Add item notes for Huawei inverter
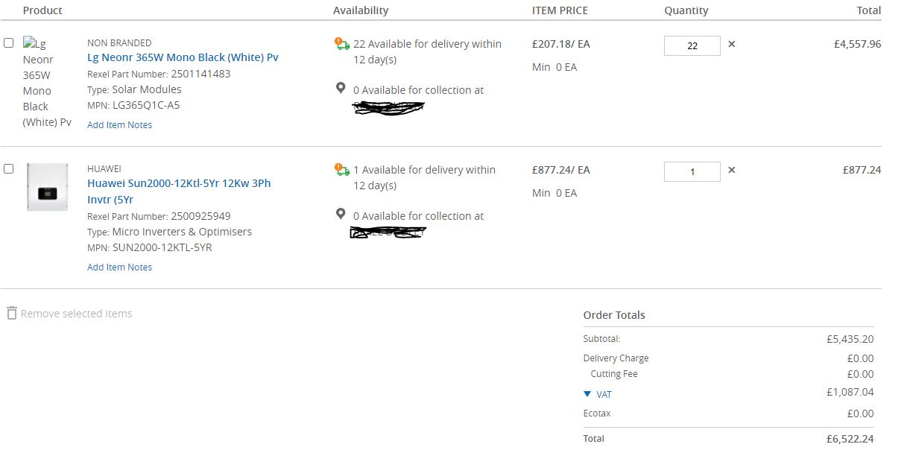The image size is (910, 450). coord(119,267)
